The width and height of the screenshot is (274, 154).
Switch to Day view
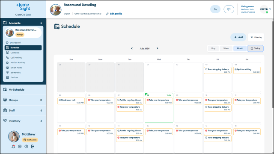pos(213,48)
